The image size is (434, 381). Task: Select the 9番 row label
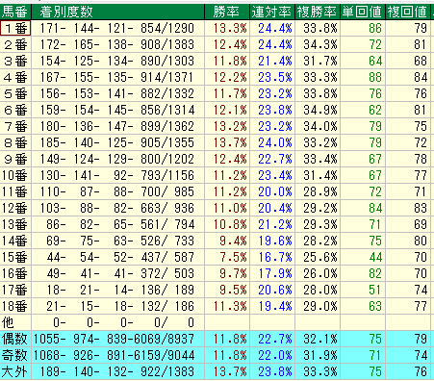click(x=15, y=159)
